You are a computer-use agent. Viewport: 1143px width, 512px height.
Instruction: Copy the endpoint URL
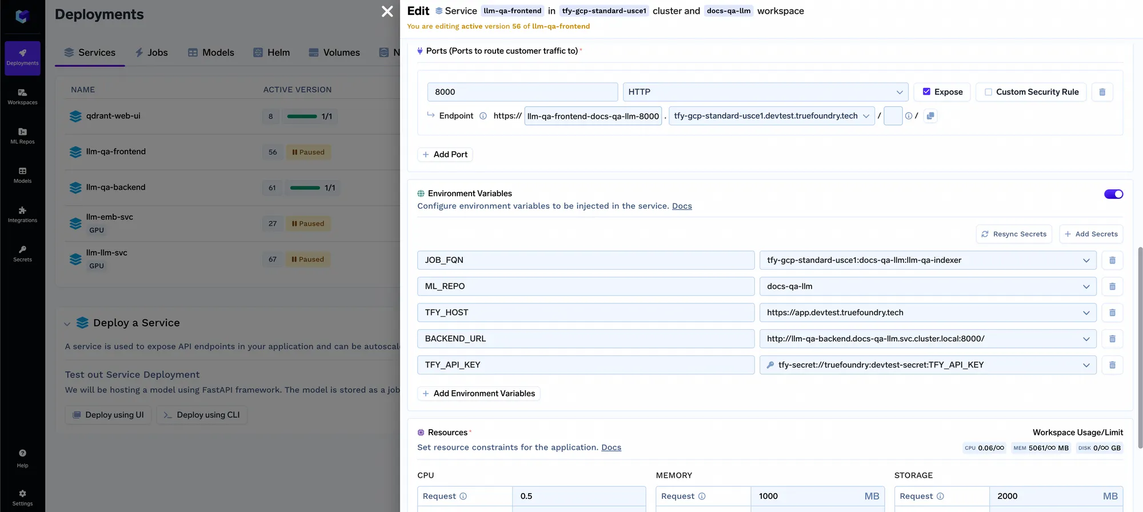click(930, 116)
